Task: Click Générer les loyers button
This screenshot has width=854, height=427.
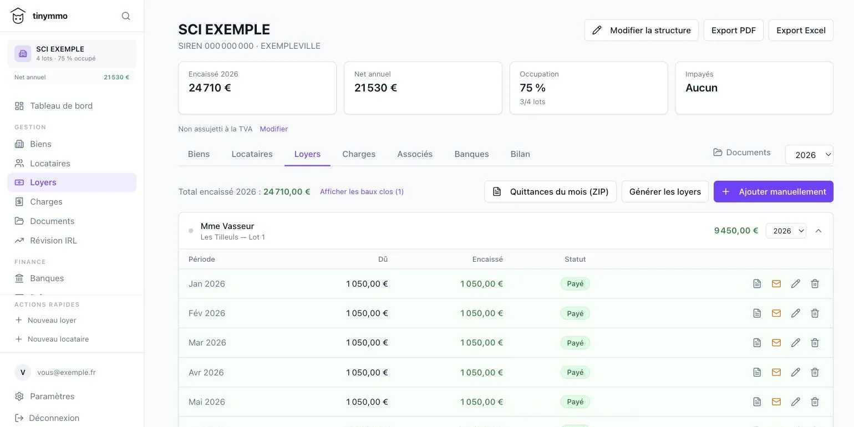Action: click(x=665, y=191)
